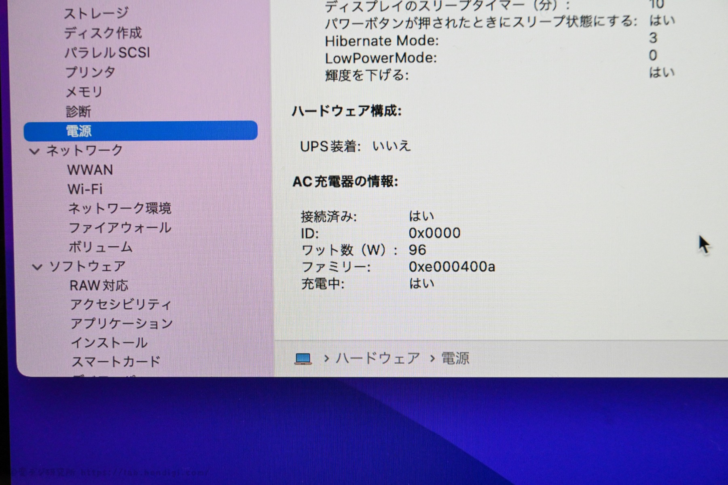Viewport: 728px width, 485px height.
Task: Click the 輝度を下げる value はい
Action: click(662, 73)
